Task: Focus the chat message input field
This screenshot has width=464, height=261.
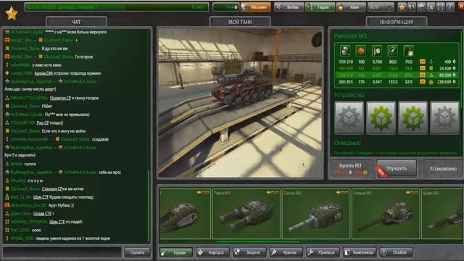Action: (62, 252)
